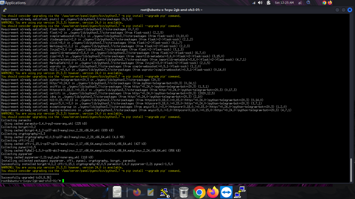Switch to PuTTY dock icon with badge 3
The width and height of the screenshot is (355, 199).
[165, 192]
